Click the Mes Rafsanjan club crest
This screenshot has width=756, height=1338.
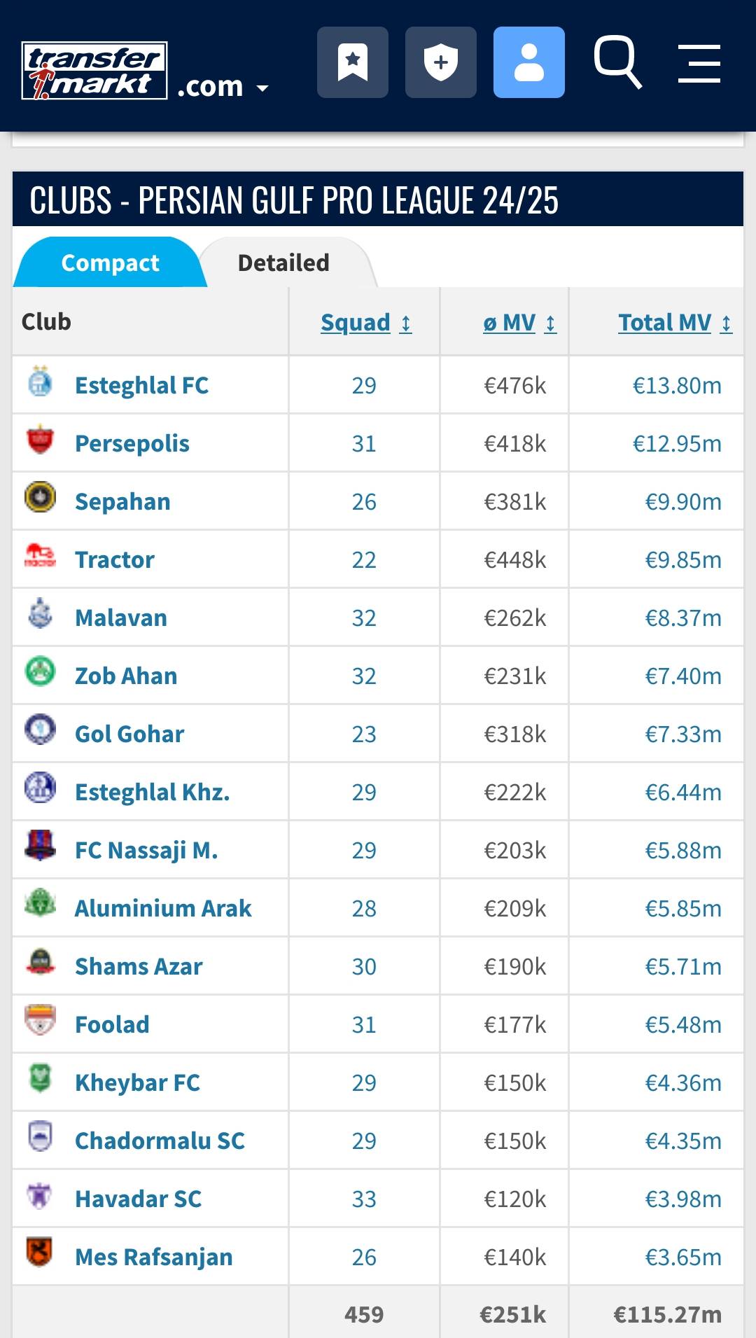pyautogui.click(x=40, y=1253)
